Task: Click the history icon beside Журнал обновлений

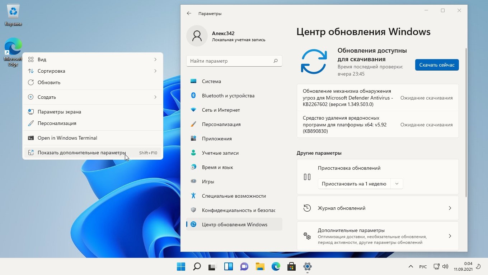Action: pos(307,208)
